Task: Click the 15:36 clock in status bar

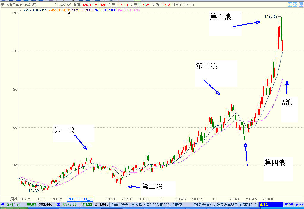Action: [x=299, y=205]
